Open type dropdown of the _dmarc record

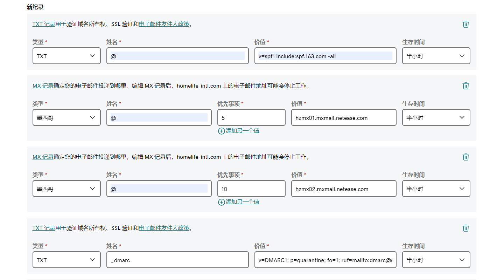tap(66, 260)
